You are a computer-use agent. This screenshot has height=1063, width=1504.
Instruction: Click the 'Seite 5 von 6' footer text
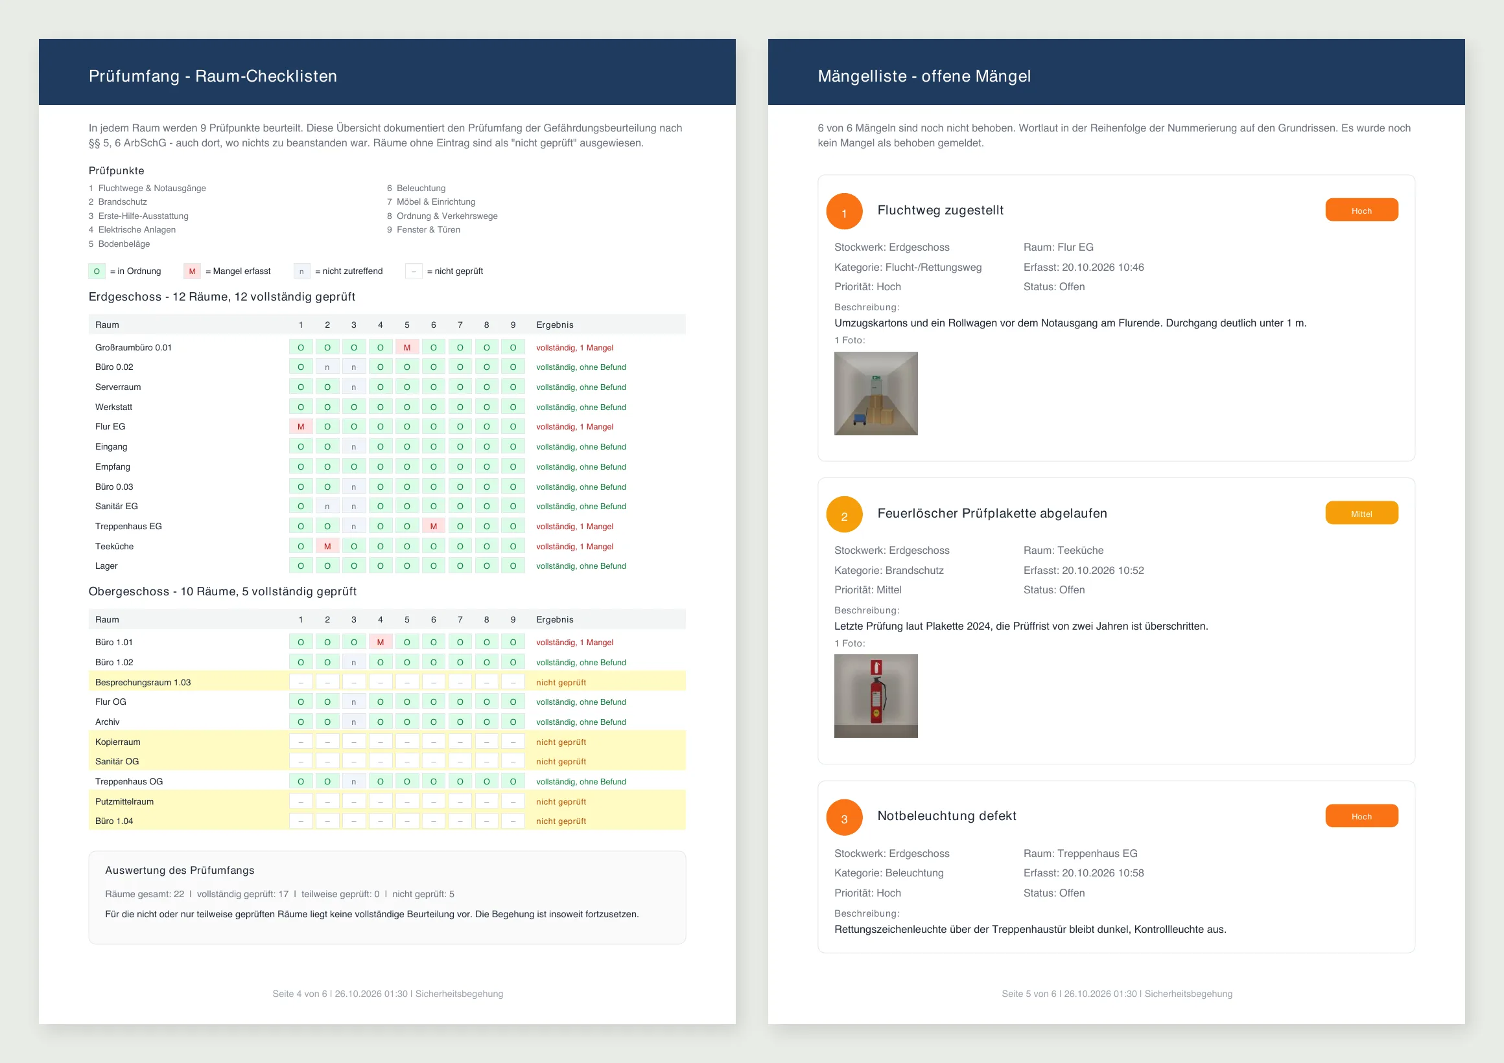(1028, 994)
